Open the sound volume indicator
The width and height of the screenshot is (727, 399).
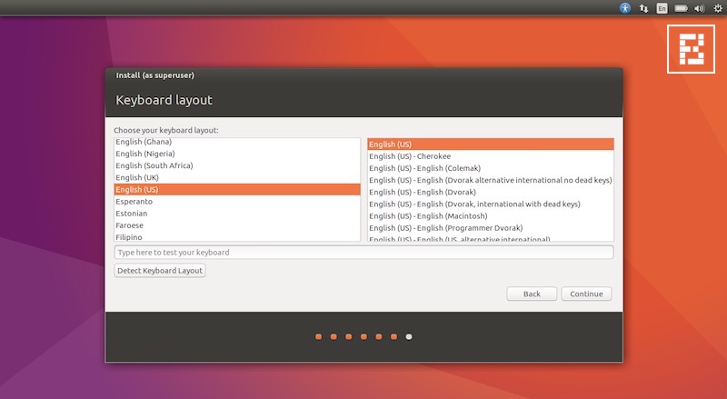[697, 7]
